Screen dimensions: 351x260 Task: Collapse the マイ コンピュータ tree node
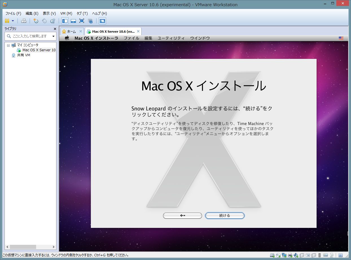click(8, 45)
